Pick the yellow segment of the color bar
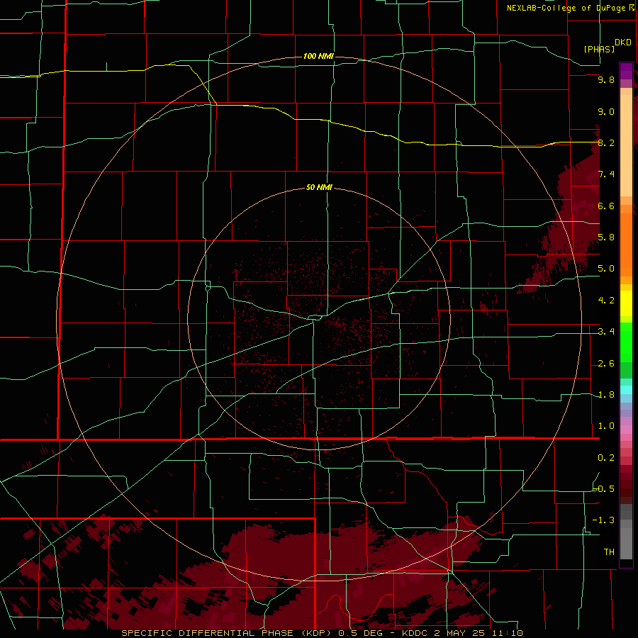Screen dimensions: 638x638 click(626, 303)
